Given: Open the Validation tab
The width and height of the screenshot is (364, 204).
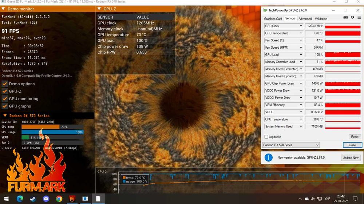Looking at the screenshot, I should [321, 19].
